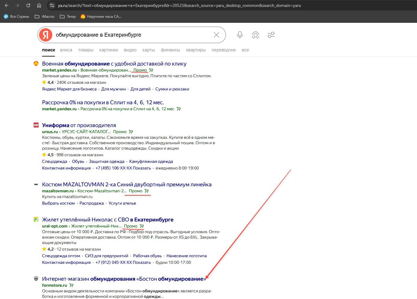Open the Все Страны bookmark
This screenshot has width=417, height=299.
pyautogui.click(x=17, y=17)
